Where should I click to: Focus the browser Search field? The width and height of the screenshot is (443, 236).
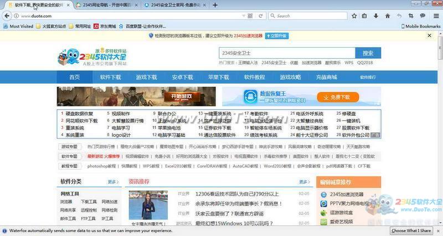click(x=308, y=16)
